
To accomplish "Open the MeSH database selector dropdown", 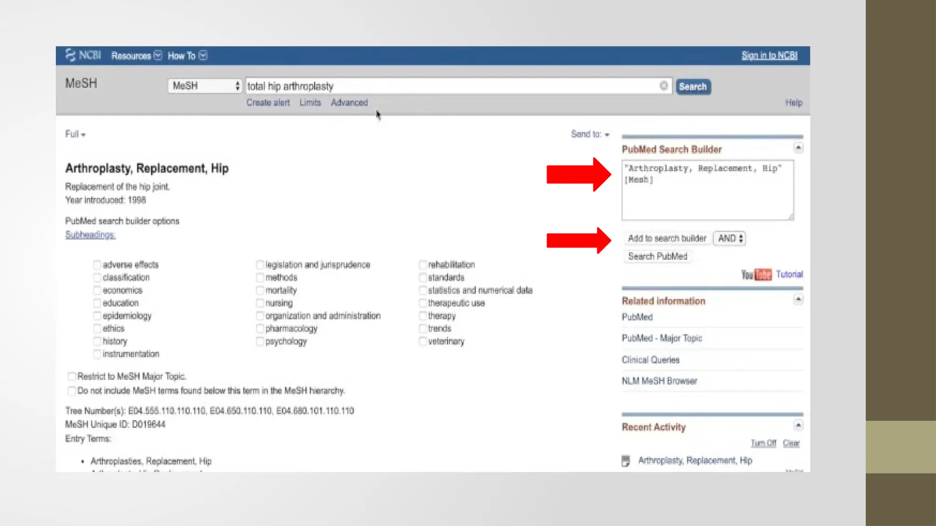I will click(x=205, y=86).
